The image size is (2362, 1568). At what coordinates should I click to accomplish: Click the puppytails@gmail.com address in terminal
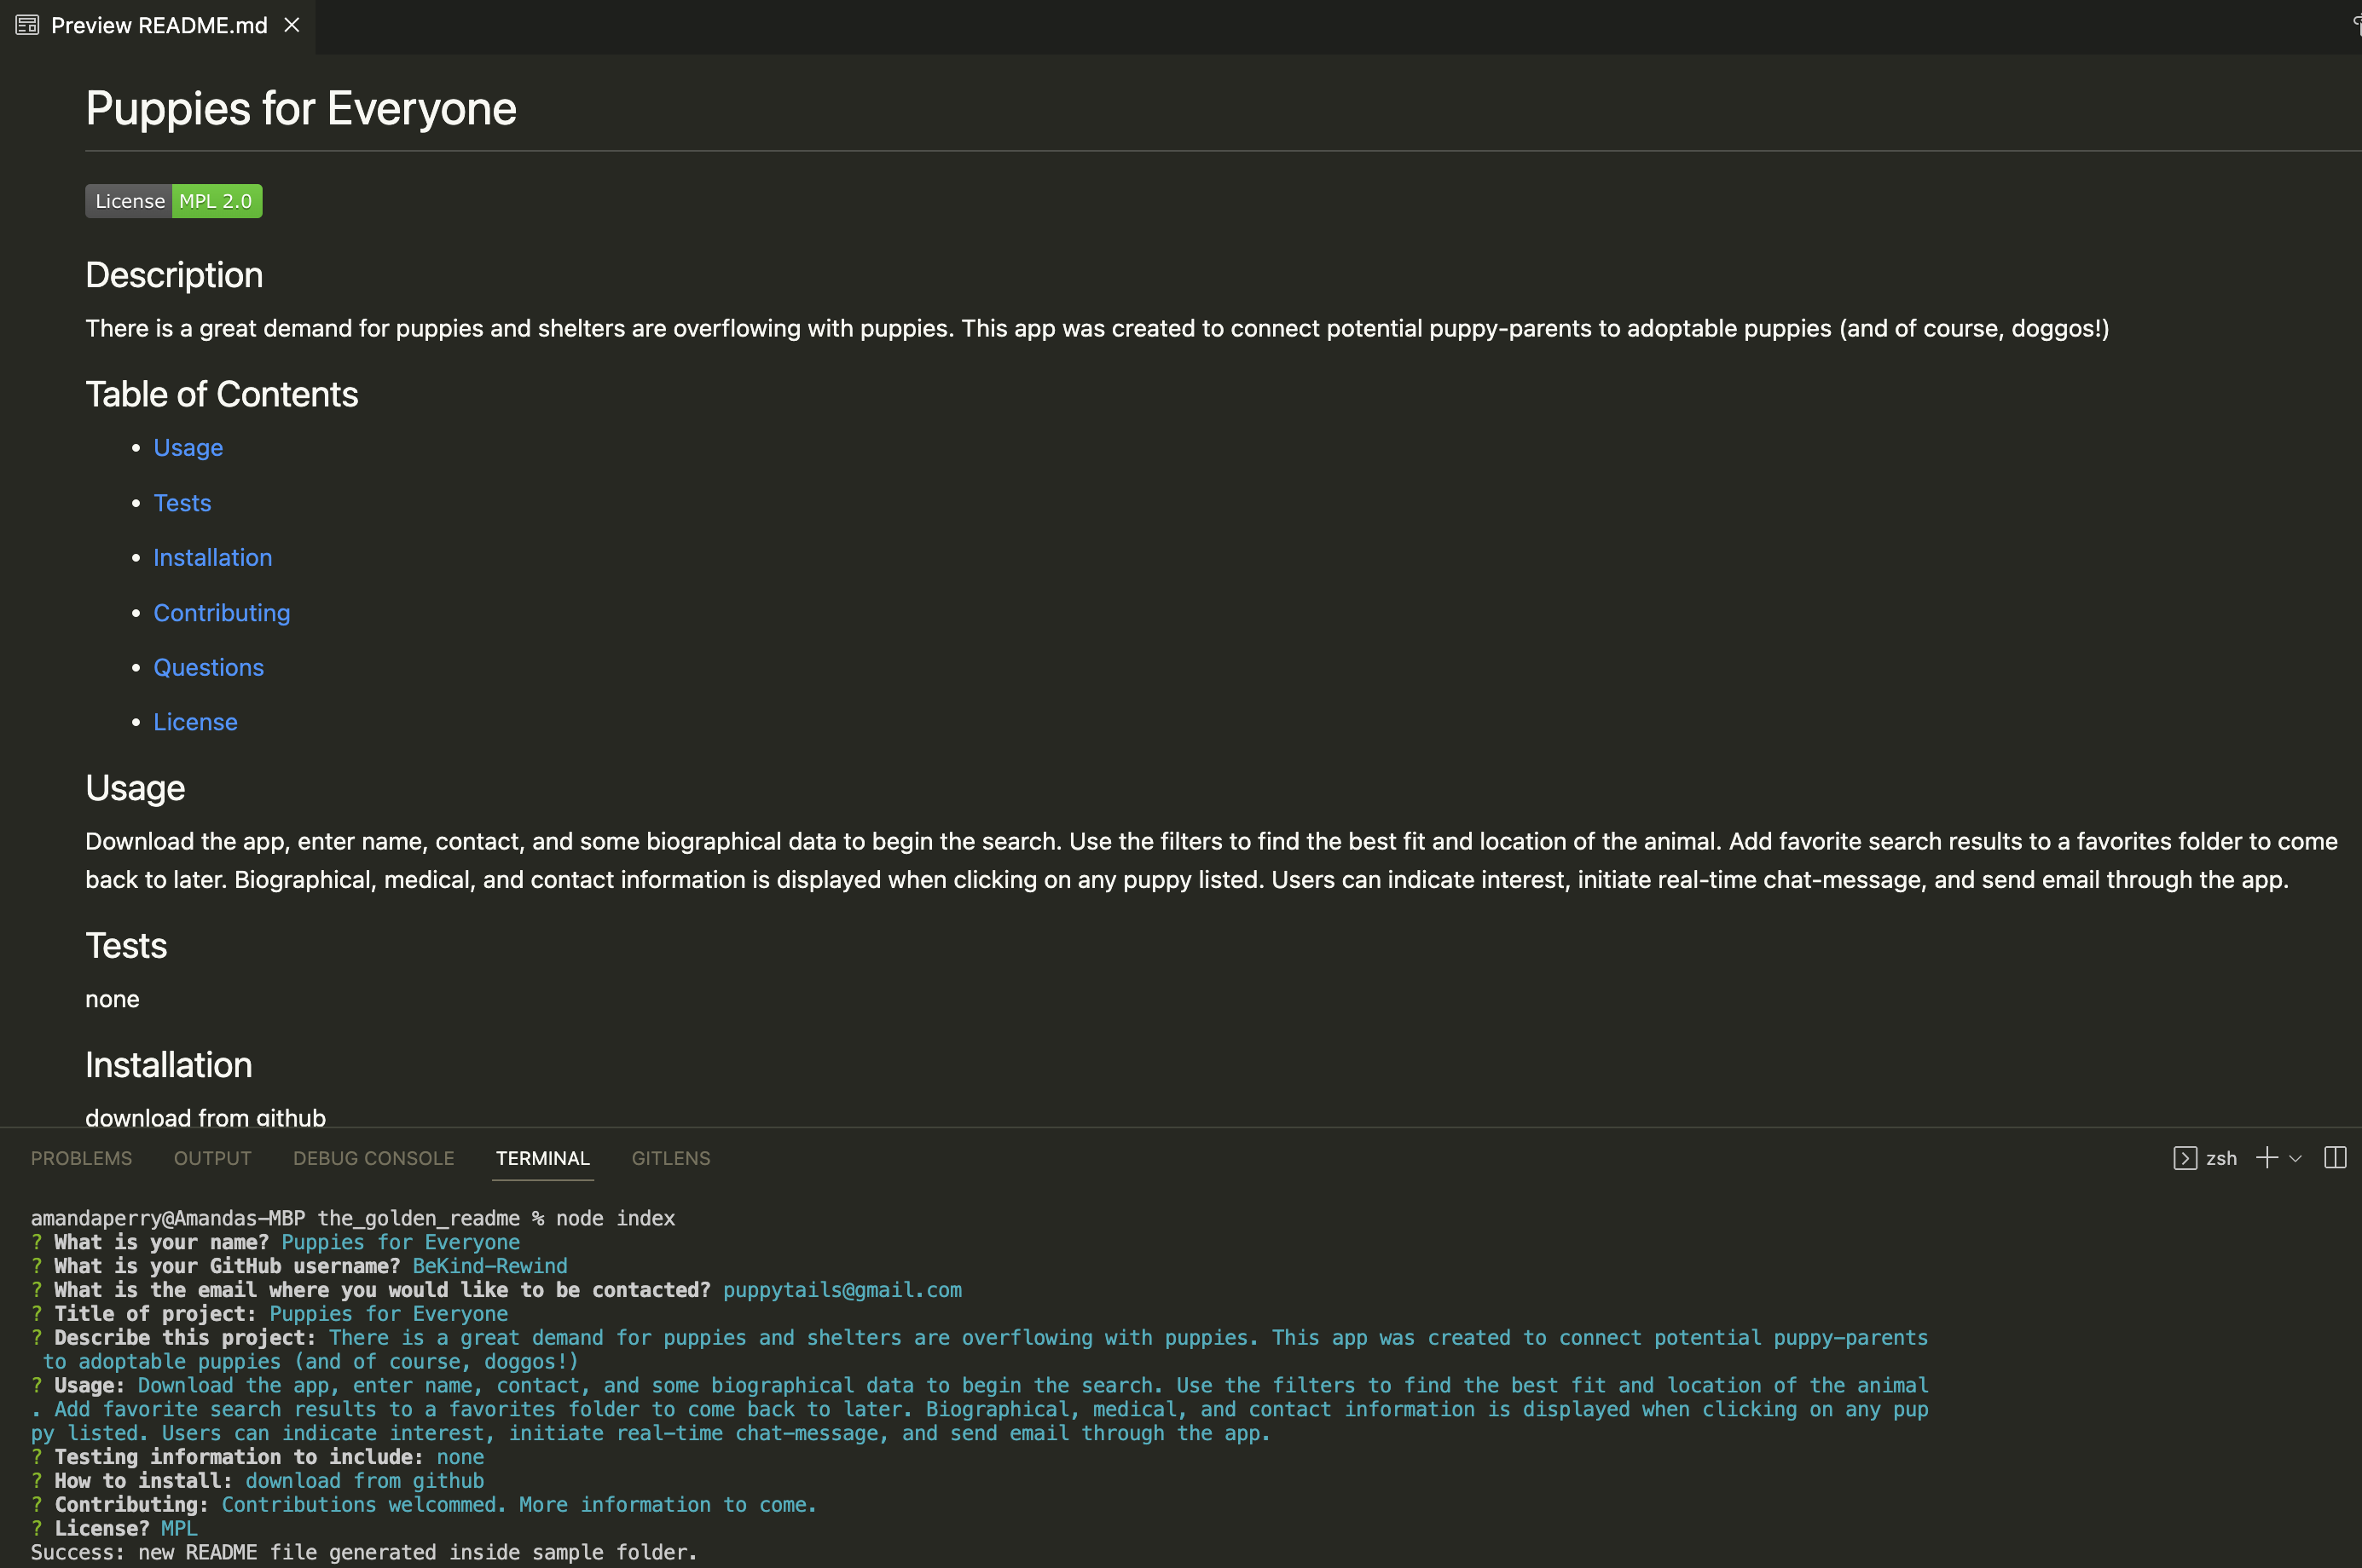pyautogui.click(x=842, y=1290)
